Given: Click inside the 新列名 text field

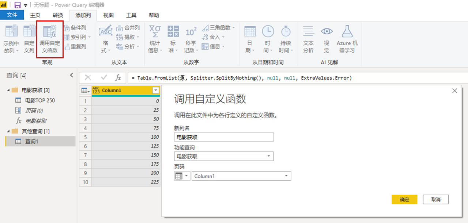Looking at the screenshot, I should (223, 137).
